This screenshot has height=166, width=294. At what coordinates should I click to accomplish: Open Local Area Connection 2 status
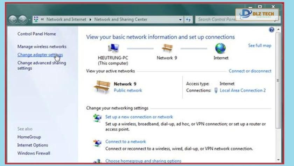243,91
